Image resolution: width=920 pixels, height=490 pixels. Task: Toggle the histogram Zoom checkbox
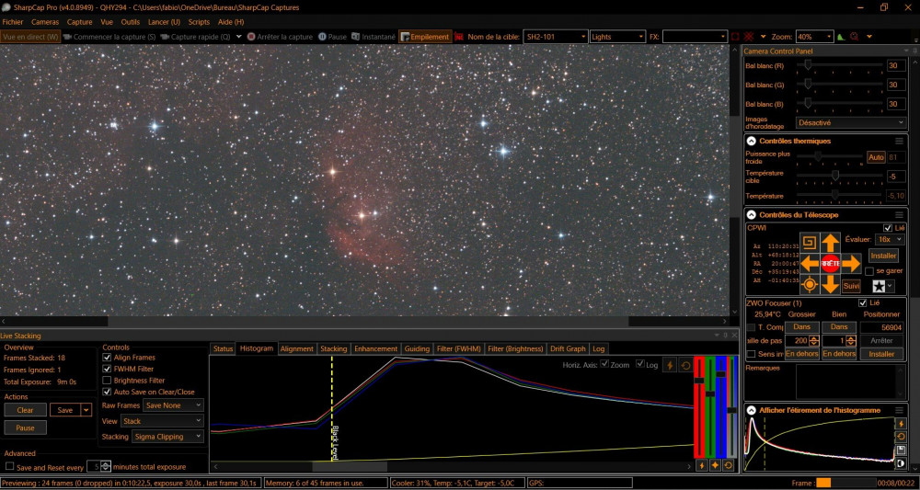604,364
